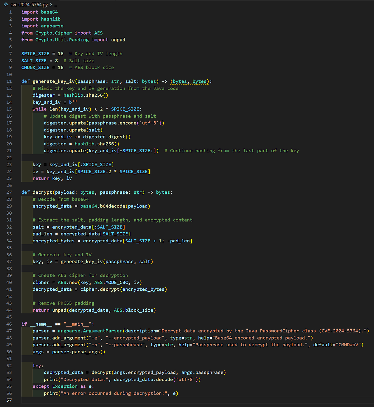Click 'argparse.ArgumentParser' call on line 47
374x407 pixels.
[x=90, y=331]
